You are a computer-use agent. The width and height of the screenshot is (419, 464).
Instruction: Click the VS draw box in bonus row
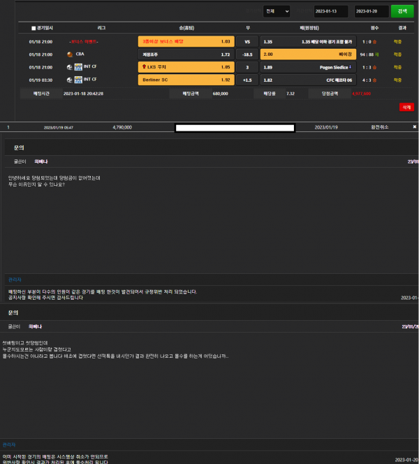tap(247, 42)
